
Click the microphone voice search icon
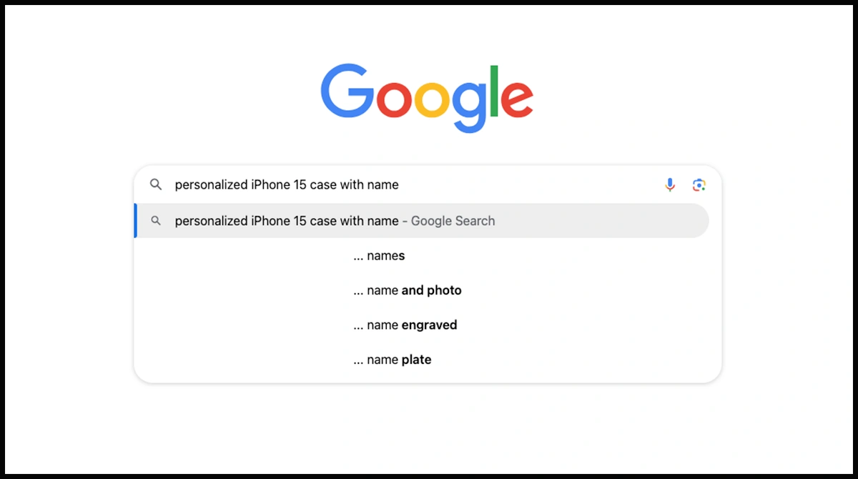click(670, 185)
